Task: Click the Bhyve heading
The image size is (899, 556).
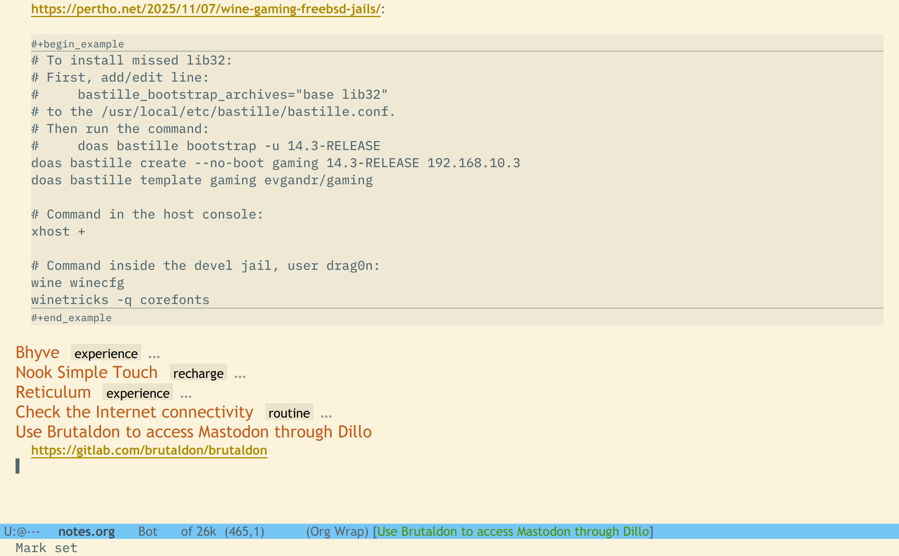Action: [37, 353]
